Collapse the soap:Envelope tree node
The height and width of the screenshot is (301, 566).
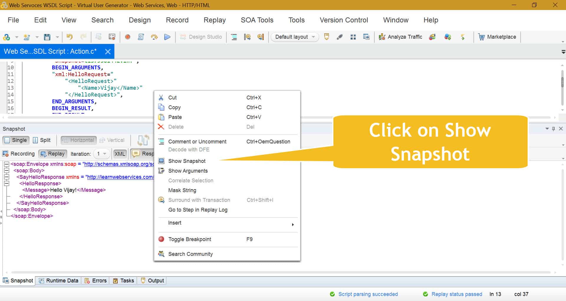[x=6, y=164]
